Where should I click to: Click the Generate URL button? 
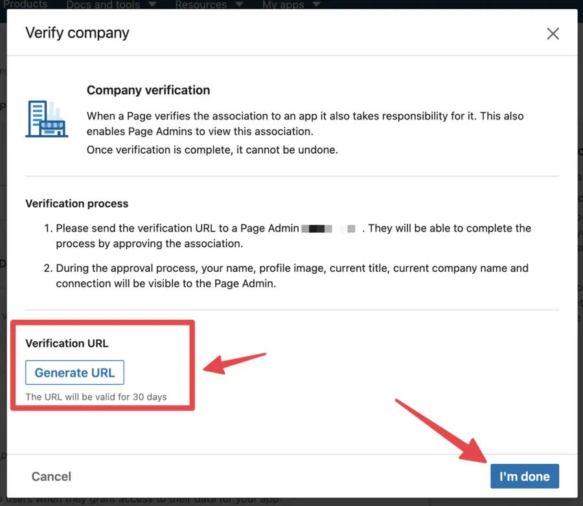(x=74, y=372)
